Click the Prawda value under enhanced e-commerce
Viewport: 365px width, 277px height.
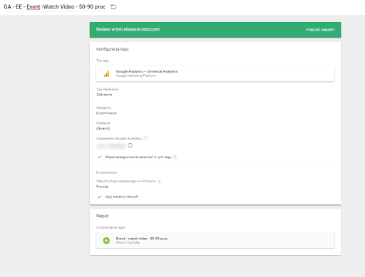pyautogui.click(x=102, y=187)
